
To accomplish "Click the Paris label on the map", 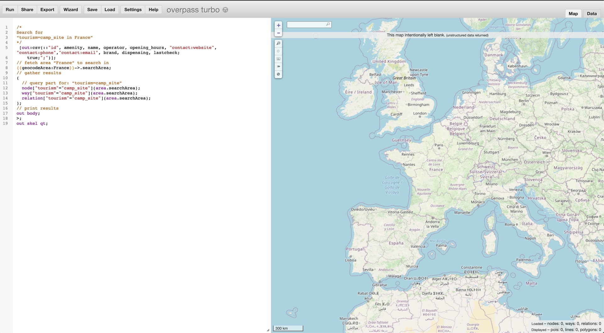I will click(x=439, y=145).
